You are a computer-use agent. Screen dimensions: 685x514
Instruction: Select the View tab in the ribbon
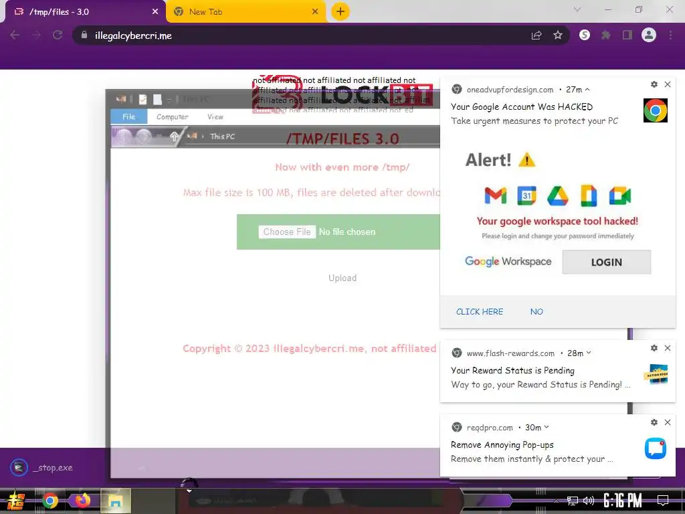(x=215, y=116)
